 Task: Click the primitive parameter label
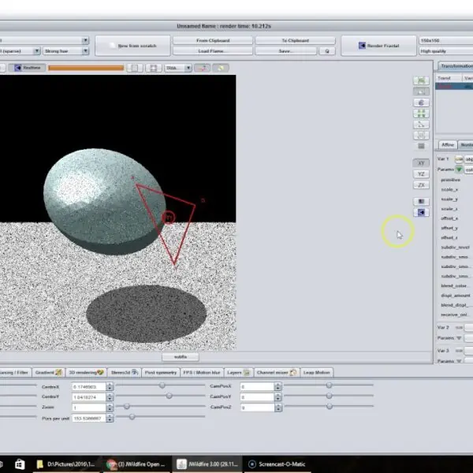click(x=450, y=180)
